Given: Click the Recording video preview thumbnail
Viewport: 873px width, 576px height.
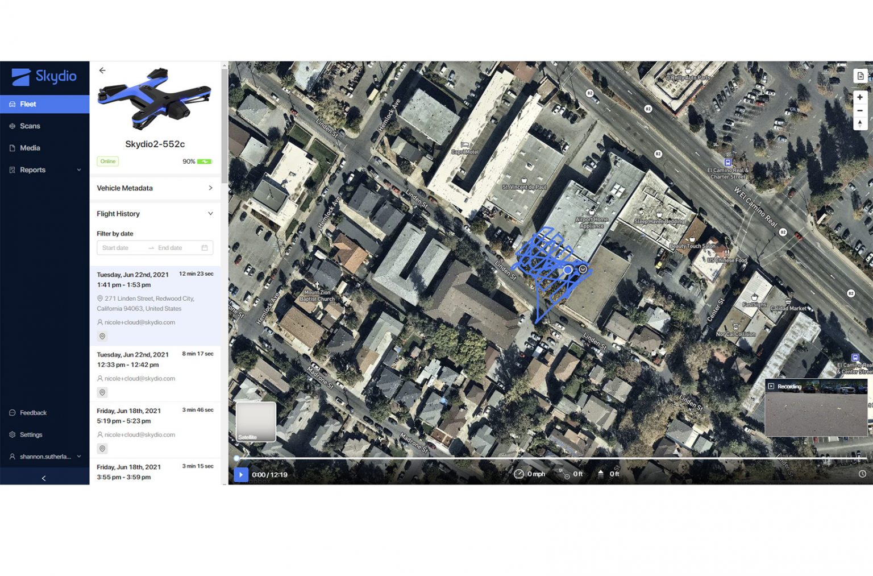Looking at the screenshot, I should pyautogui.click(x=816, y=409).
